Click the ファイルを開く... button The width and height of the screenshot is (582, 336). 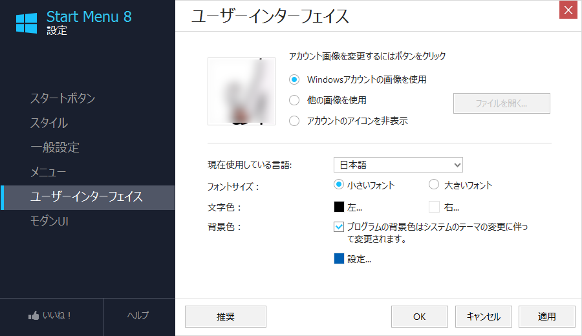[x=501, y=103]
